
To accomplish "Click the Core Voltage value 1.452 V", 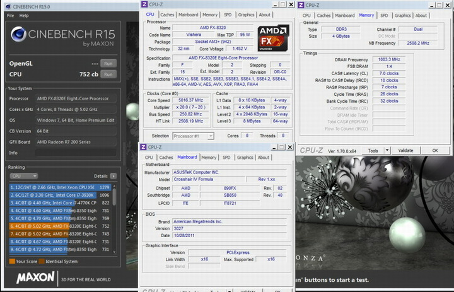I will [x=240, y=49].
